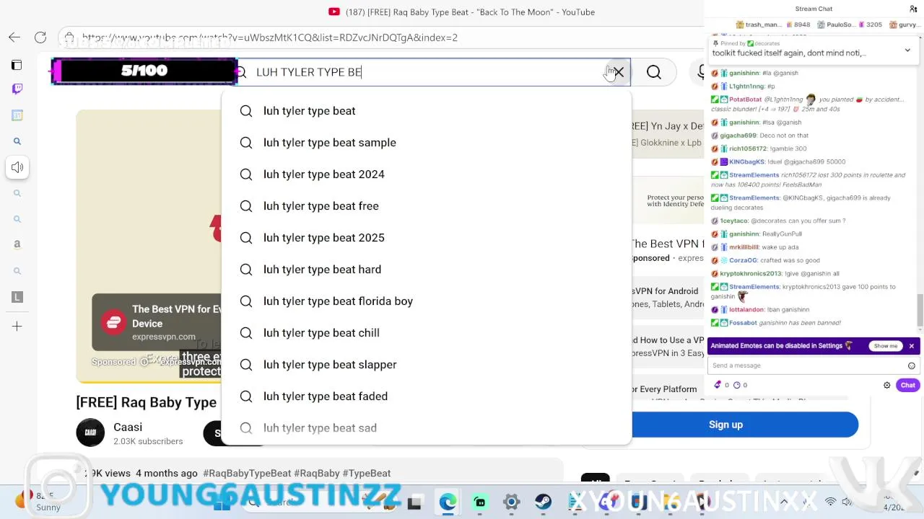This screenshot has width=924, height=519.
Task: Add a new sidebar item with plus
Action: (17, 327)
